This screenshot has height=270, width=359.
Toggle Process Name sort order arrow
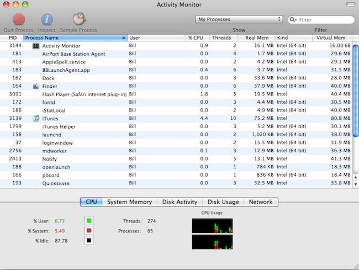(x=124, y=38)
